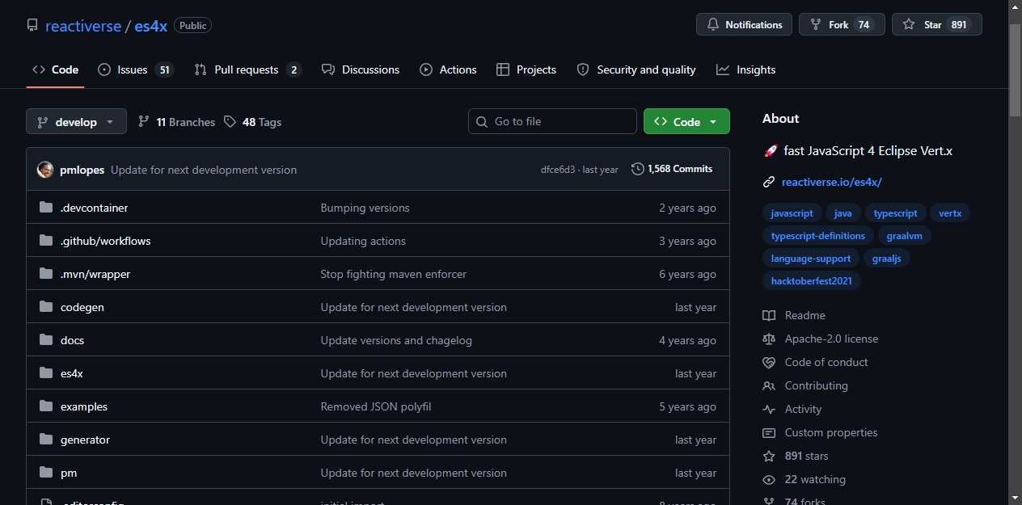Image resolution: width=1022 pixels, height=505 pixels.
Task: Open the Apache-2.0 license link
Action: tap(831, 339)
